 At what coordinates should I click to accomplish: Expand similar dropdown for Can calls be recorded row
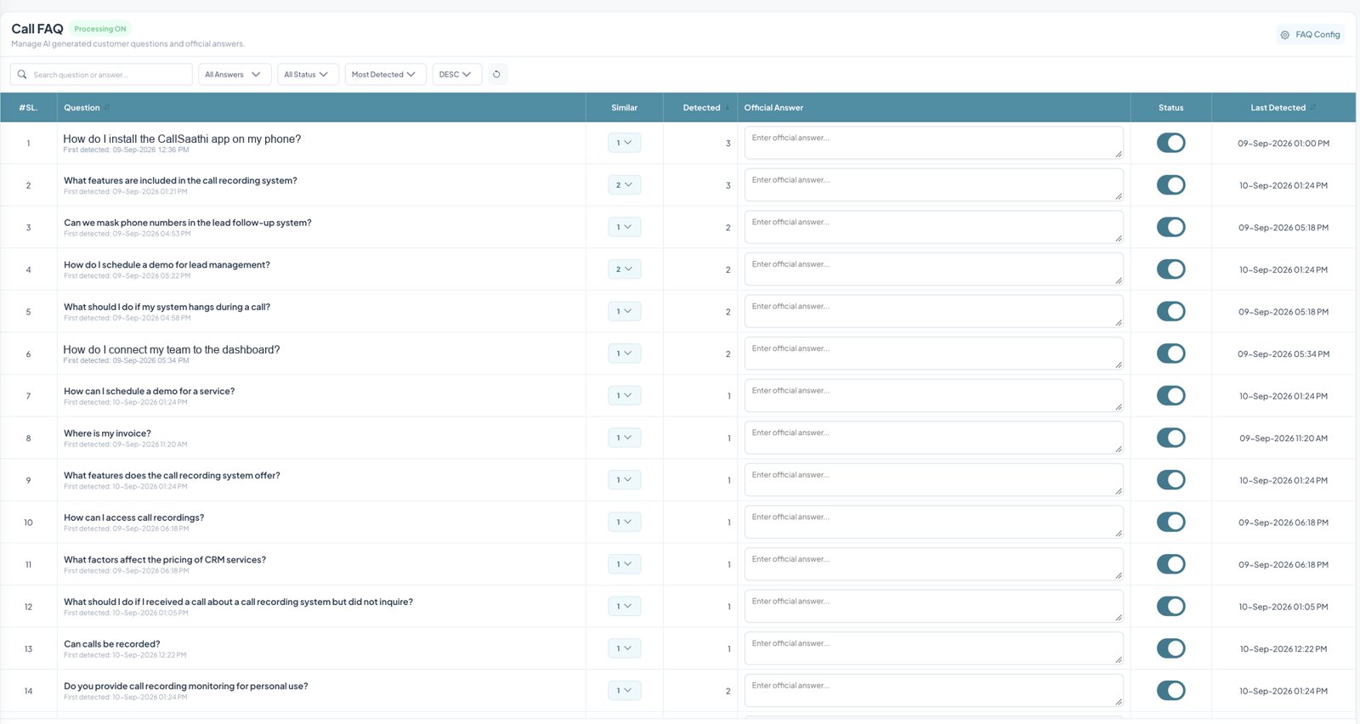[624, 648]
